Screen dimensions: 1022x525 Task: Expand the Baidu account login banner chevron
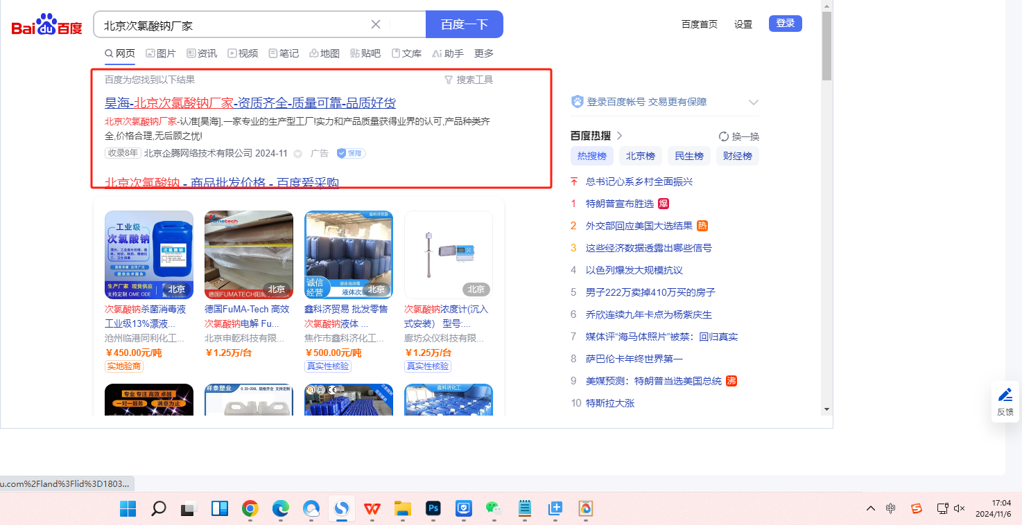(754, 103)
